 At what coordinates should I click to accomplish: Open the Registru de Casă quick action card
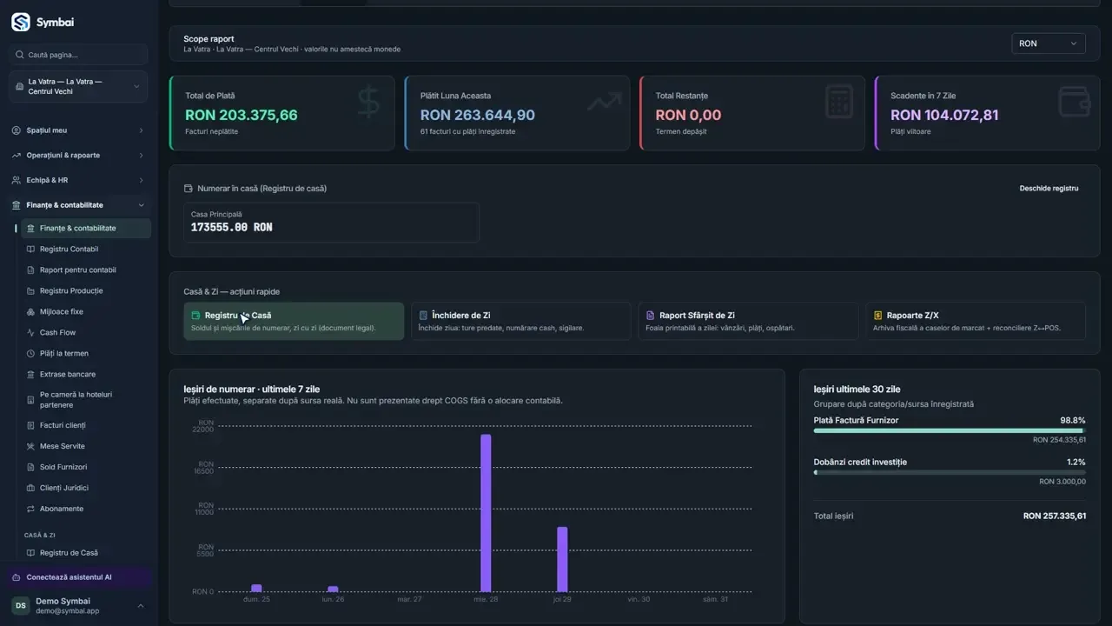pos(294,321)
